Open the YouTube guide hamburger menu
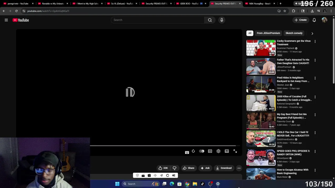The image size is (335, 188). pyautogui.click(x=6, y=20)
